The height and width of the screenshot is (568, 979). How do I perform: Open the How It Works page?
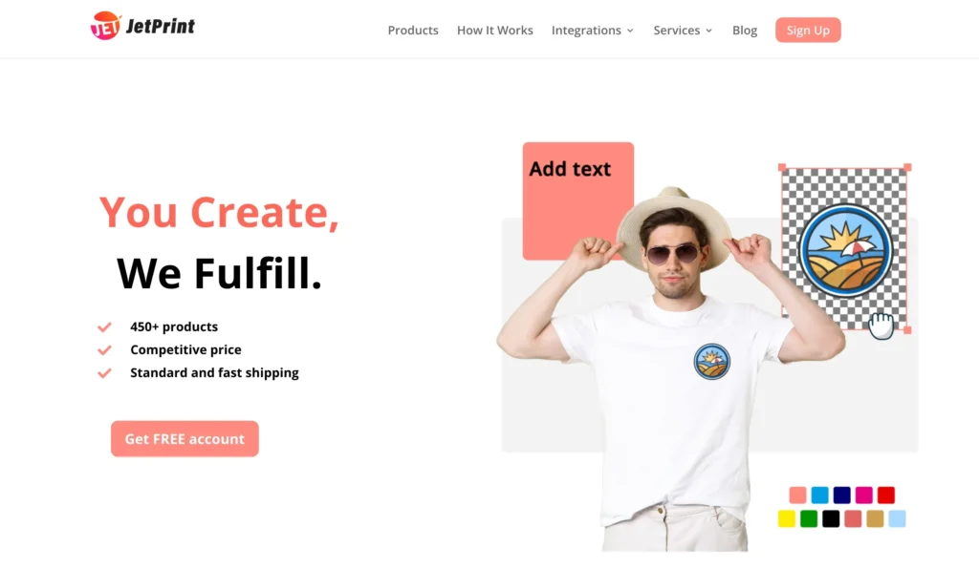[x=494, y=30]
